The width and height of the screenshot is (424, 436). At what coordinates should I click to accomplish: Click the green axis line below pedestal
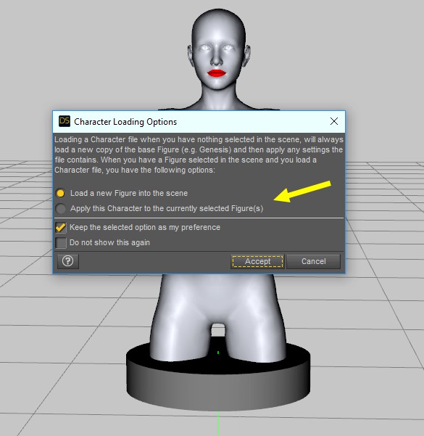[218, 424]
